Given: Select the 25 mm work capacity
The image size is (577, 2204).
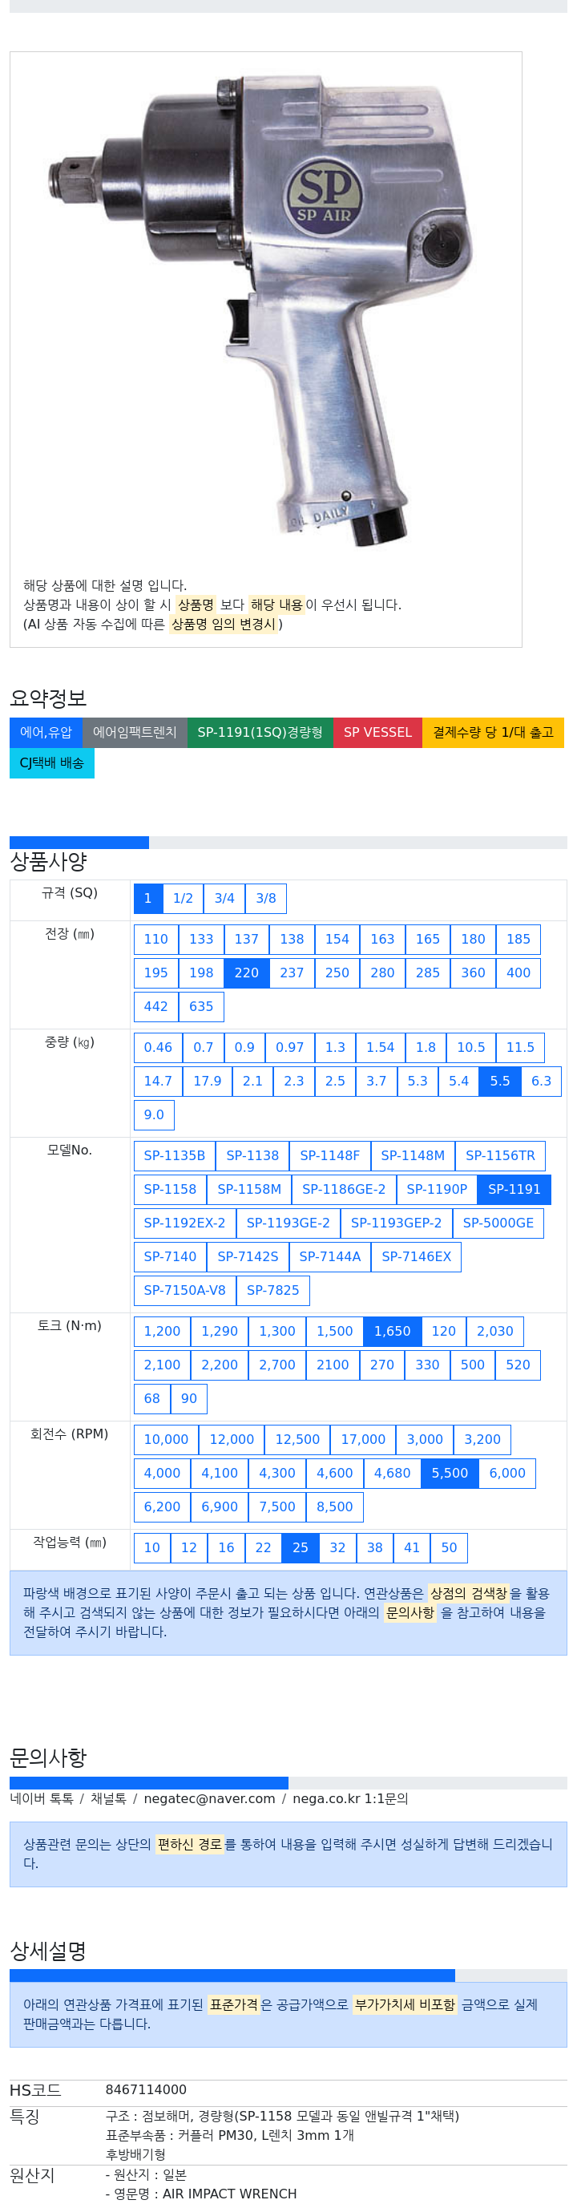Looking at the screenshot, I should click(300, 1547).
